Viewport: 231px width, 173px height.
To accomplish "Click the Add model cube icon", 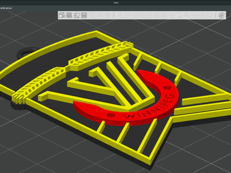I will pyautogui.click(x=62, y=15).
